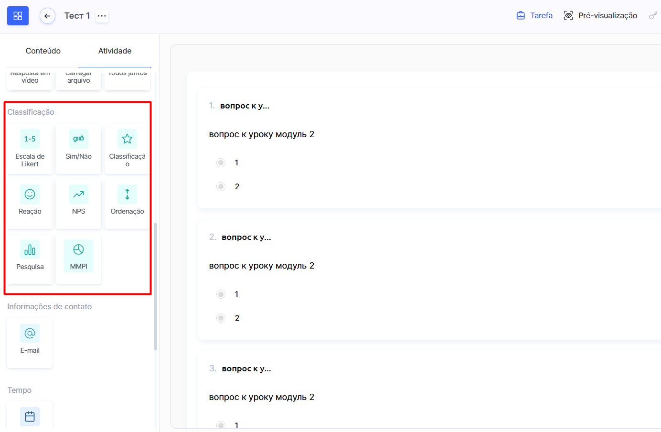Add an Ordenação ranking question
This screenshot has height=432, width=661.
[127, 201]
